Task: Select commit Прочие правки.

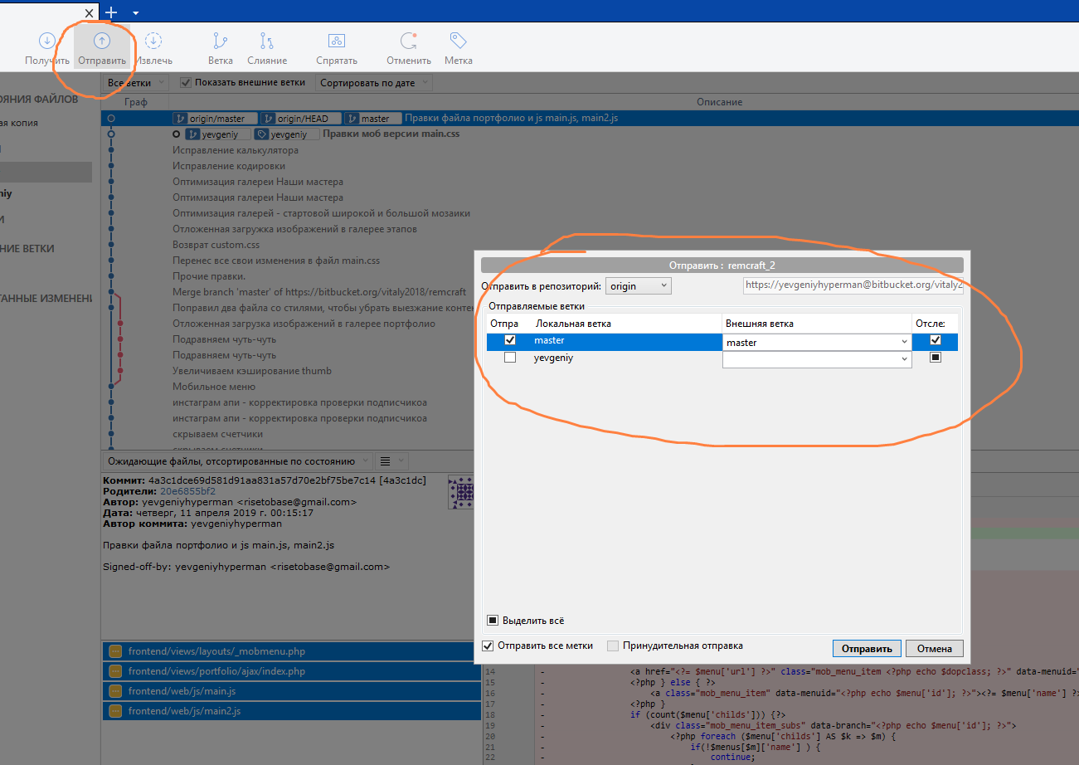Action: (209, 276)
